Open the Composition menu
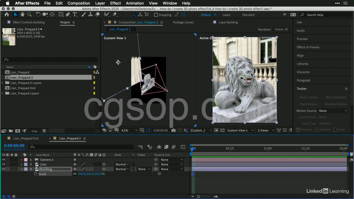Viewport: 354px width, 199px height. click(x=79, y=3)
